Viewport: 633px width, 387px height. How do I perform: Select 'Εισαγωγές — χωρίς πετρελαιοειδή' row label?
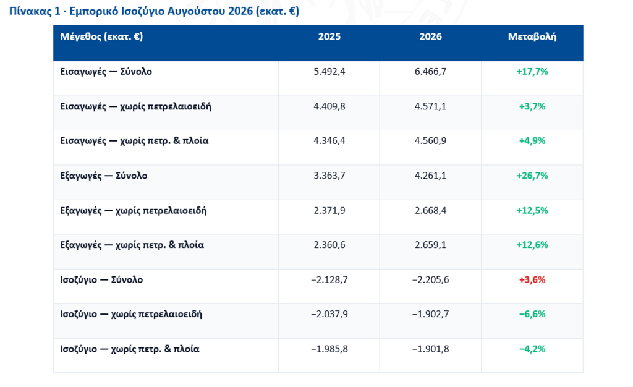pos(135,106)
